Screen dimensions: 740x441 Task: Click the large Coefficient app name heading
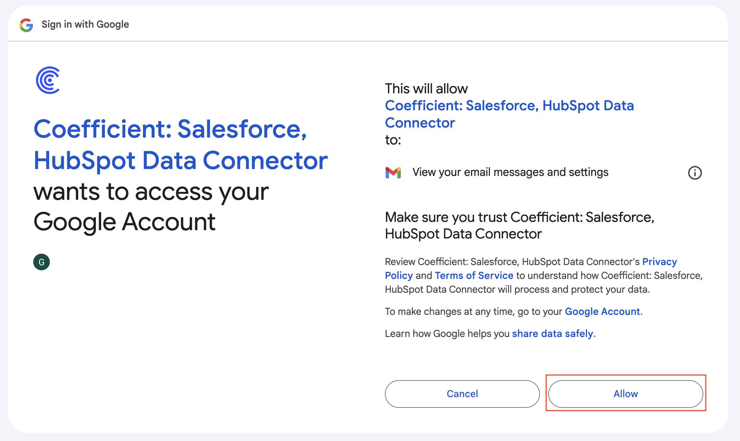[x=180, y=144]
